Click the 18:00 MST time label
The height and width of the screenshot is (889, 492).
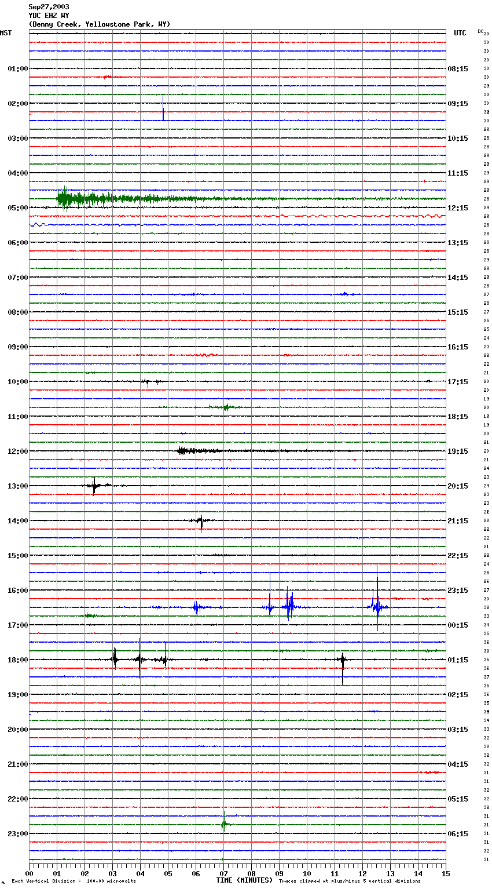point(18,660)
